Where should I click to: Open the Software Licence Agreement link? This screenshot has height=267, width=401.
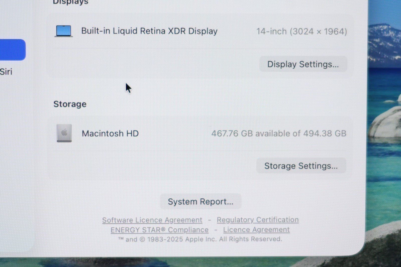pyautogui.click(x=152, y=220)
